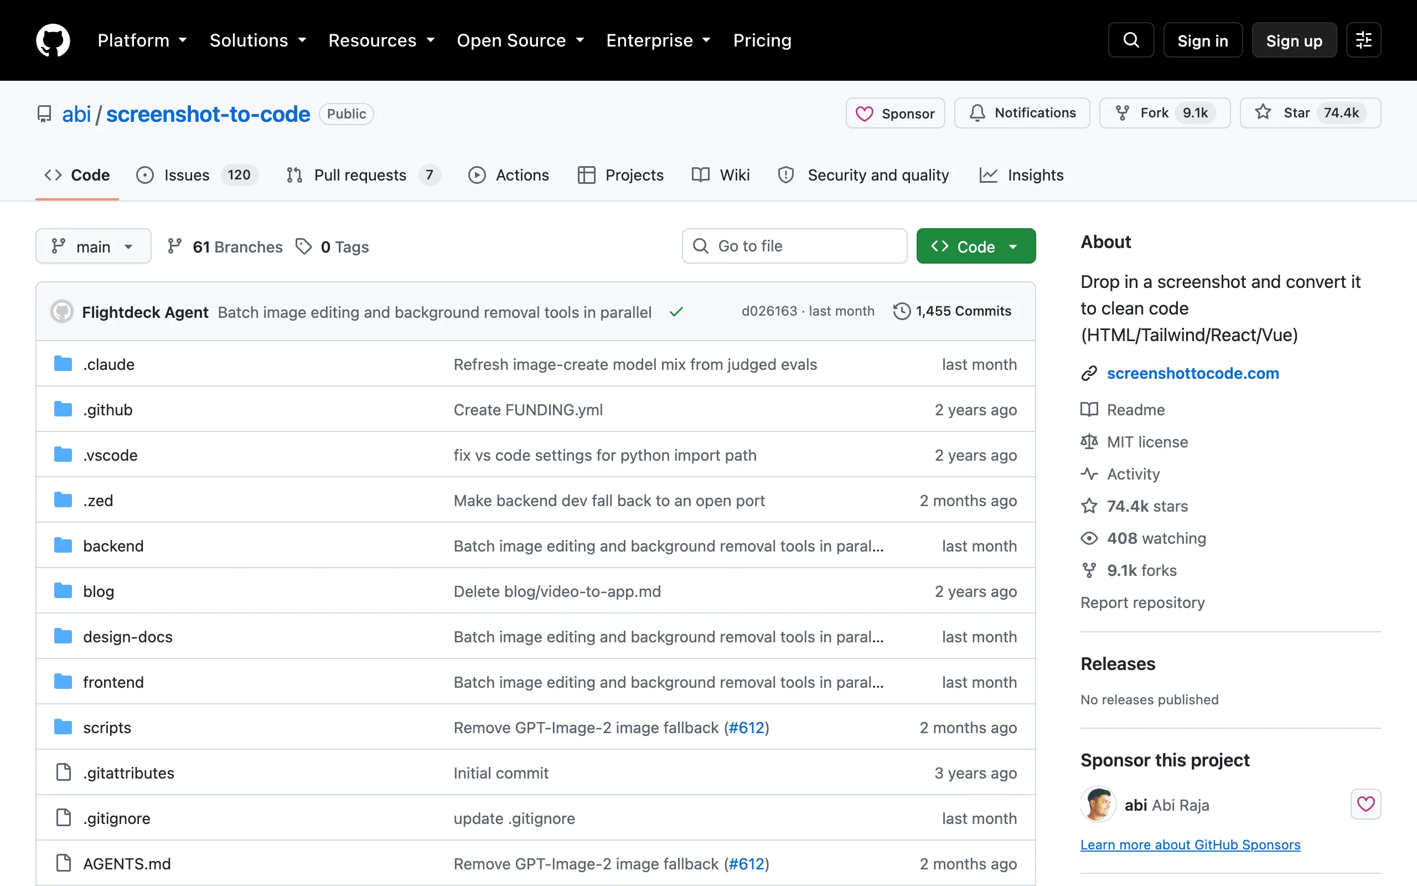Viewport: 1417px width, 886px height.
Task: Open the frontend folder
Action: tap(113, 682)
